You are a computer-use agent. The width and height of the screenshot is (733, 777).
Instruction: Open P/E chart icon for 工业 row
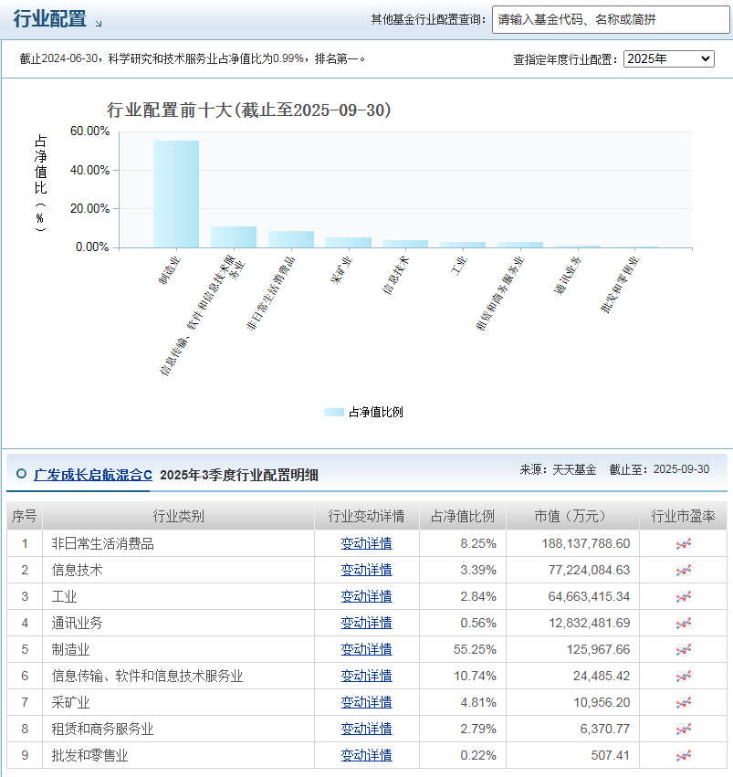click(683, 596)
